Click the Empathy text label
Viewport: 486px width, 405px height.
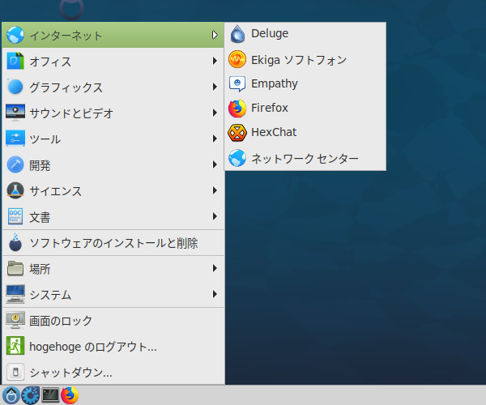coord(275,84)
